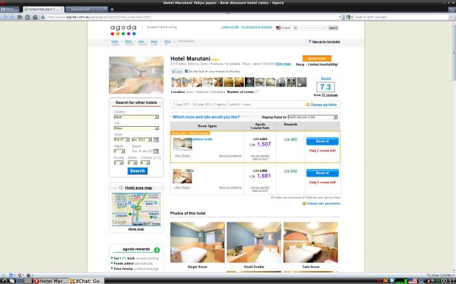Expand the address bar history dropdown
Viewport: 456px width, 284px height.
[339, 17]
